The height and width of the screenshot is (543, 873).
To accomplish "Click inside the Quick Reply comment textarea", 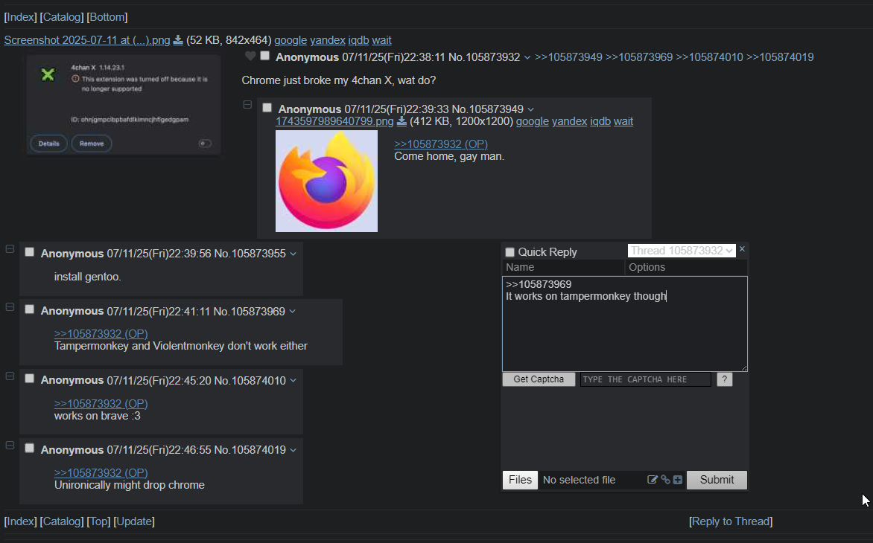I will click(x=625, y=324).
